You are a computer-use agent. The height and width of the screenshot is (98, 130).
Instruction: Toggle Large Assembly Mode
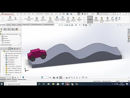pos(102,20)
